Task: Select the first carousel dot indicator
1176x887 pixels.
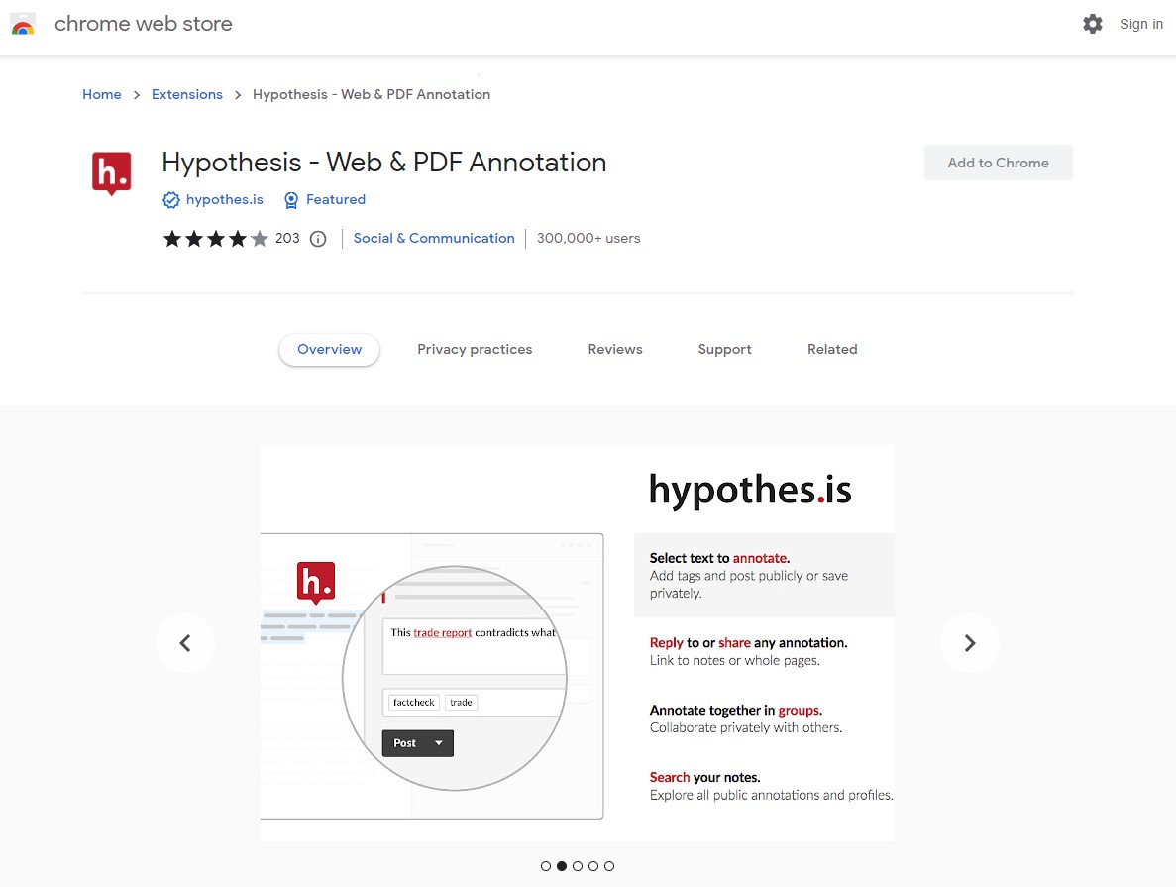Action: tap(546, 865)
